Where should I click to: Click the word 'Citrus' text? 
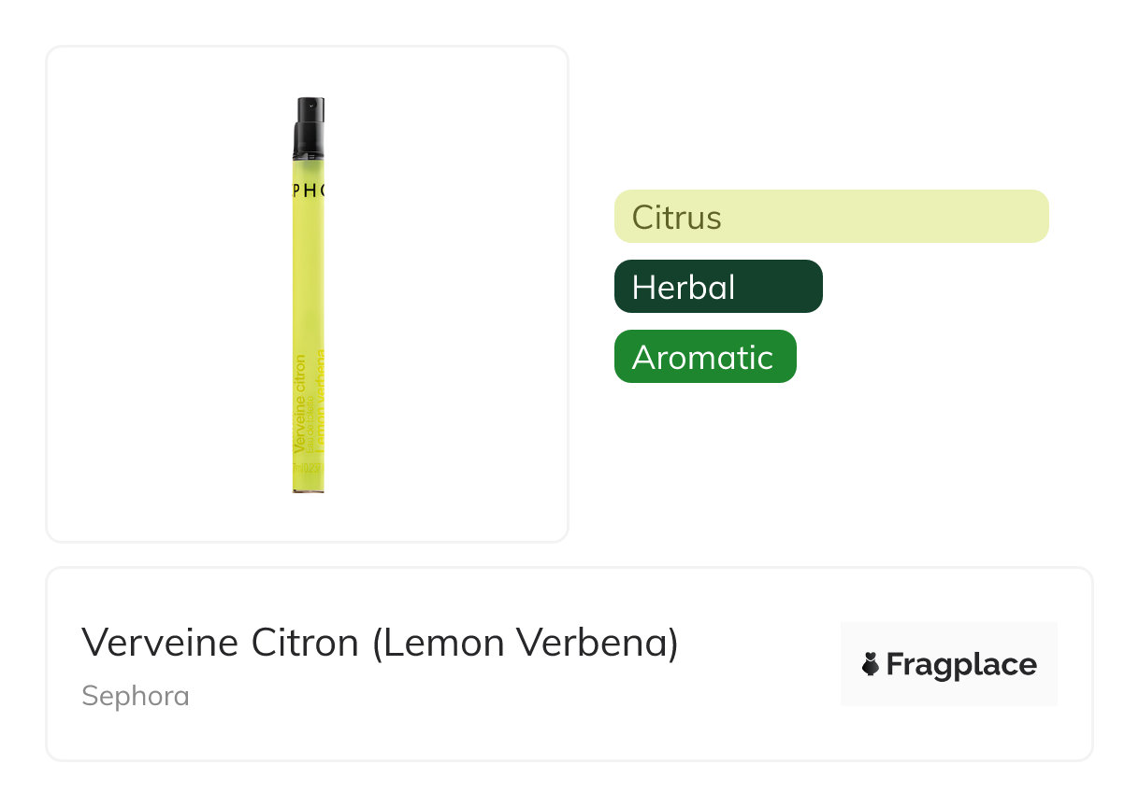(x=676, y=218)
